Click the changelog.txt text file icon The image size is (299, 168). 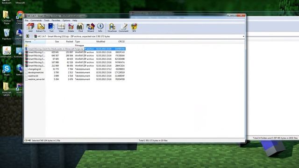pyautogui.click(x=26, y=69)
